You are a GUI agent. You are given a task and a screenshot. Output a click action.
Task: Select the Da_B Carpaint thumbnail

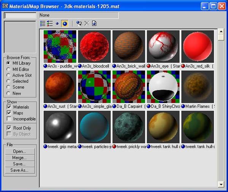pos(129,87)
